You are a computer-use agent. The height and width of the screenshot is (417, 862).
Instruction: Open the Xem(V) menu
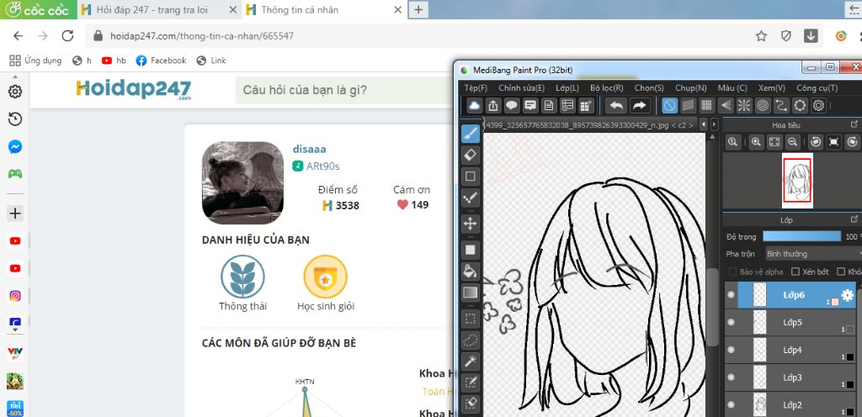click(771, 87)
